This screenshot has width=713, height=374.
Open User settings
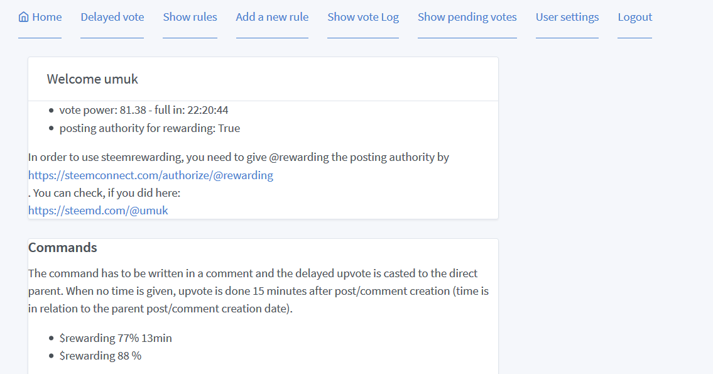click(567, 17)
